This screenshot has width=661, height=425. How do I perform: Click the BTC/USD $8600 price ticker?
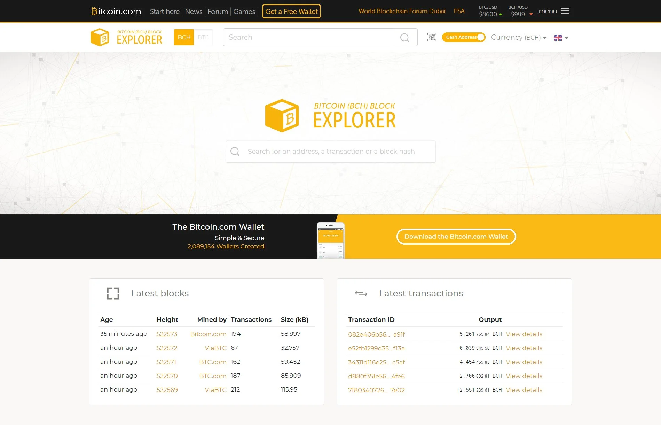pyautogui.click(x=490, y=11)
